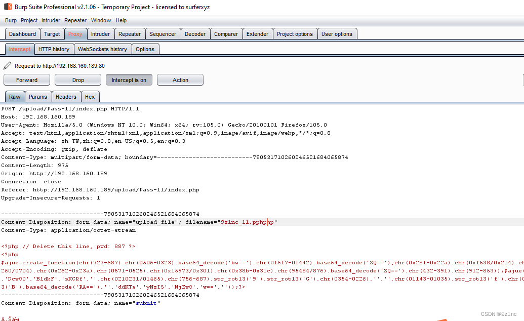The width and height of the screenshot is (524, 321).
Task: Open the HTTP history sub-tab
Action: coord(54,49)
